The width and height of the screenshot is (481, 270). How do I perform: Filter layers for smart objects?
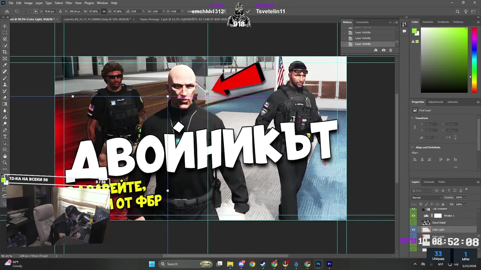tap(460, 190)
